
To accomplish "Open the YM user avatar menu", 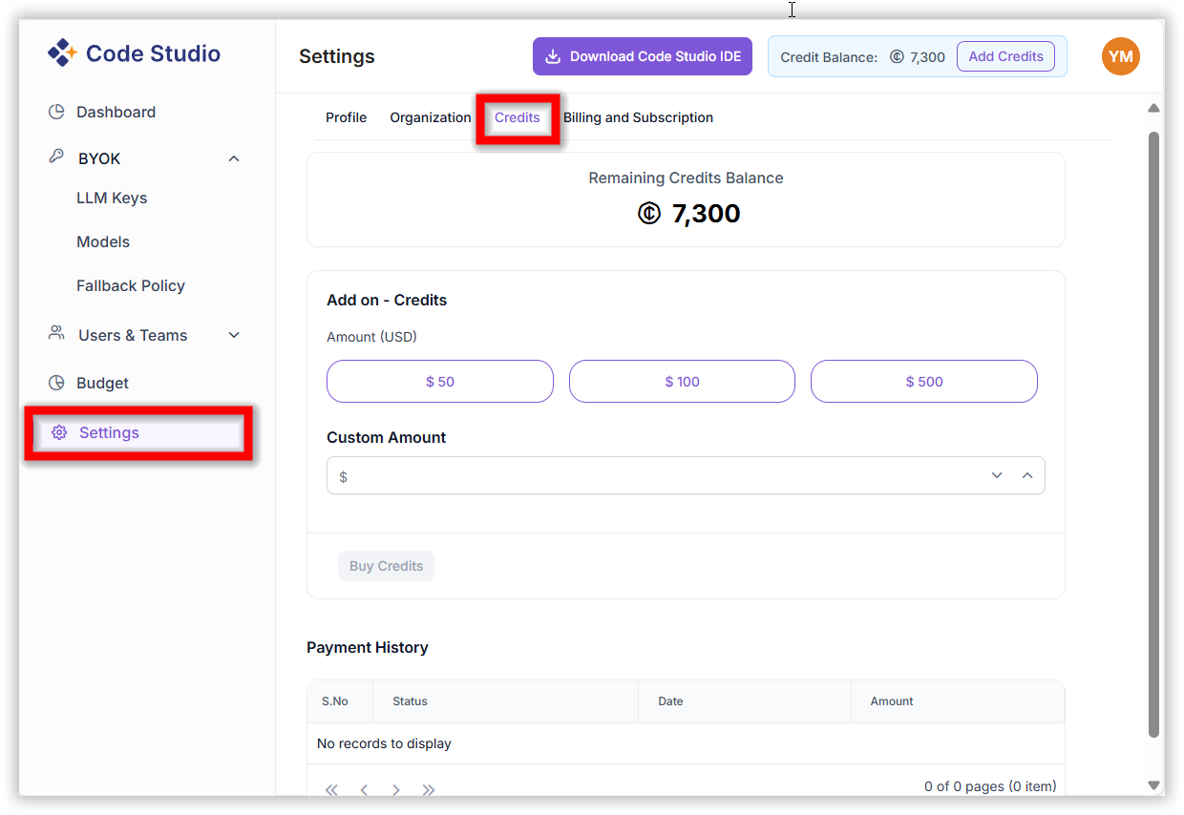I will click(1120, 56).
